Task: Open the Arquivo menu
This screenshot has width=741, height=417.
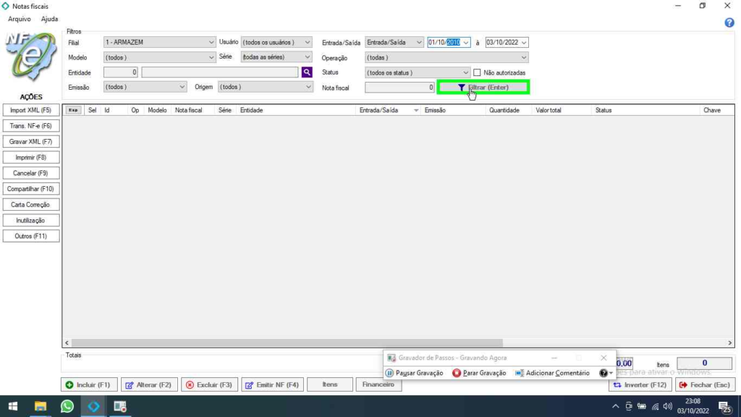Action: click(x=20, y=19)
